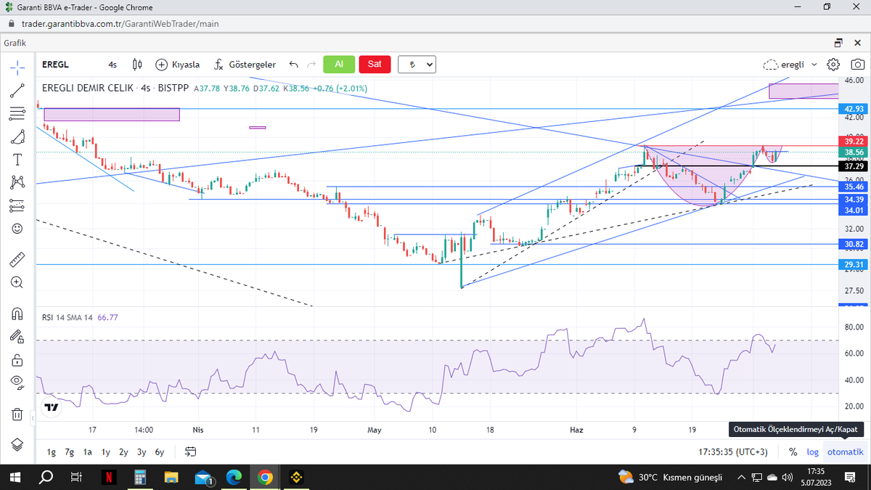This screenshot has width=871, height=490.
Task: Take a chart snapshot with camera icon
Action: point(857,65)
